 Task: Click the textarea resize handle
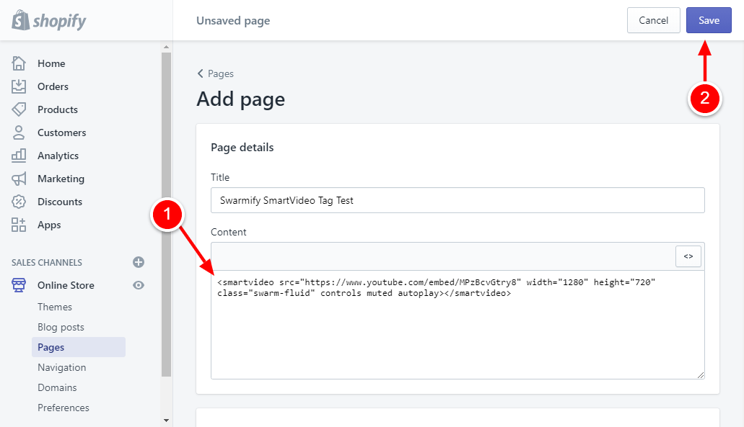701,374
